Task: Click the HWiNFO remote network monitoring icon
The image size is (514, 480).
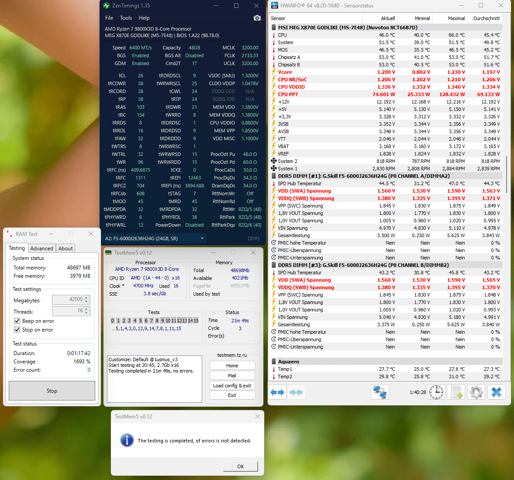Action: [380, 392]
